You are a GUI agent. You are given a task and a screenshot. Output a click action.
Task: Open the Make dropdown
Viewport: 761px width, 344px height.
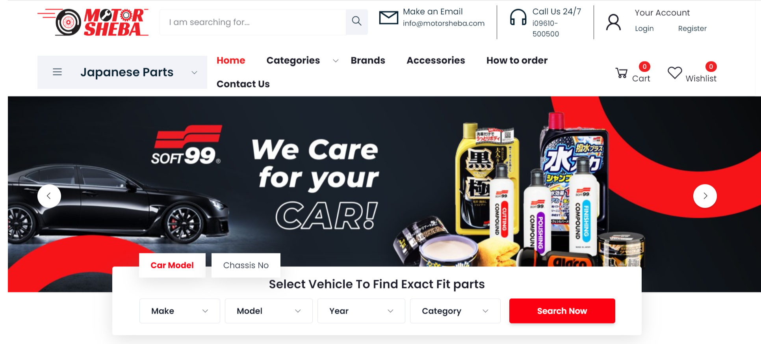pyautogui.click(x=180, y=311)
